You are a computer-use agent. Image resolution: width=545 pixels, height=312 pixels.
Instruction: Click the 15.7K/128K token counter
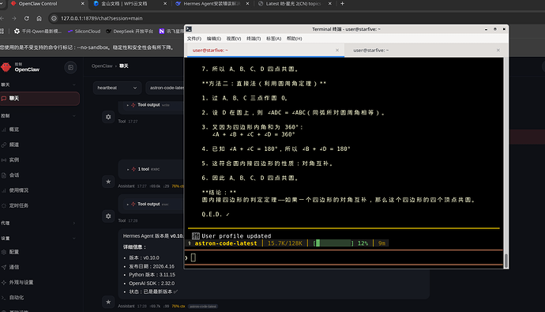click(285, 243)
